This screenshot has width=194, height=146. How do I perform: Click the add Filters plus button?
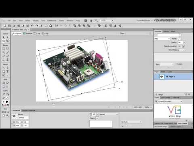pos(97,118)
